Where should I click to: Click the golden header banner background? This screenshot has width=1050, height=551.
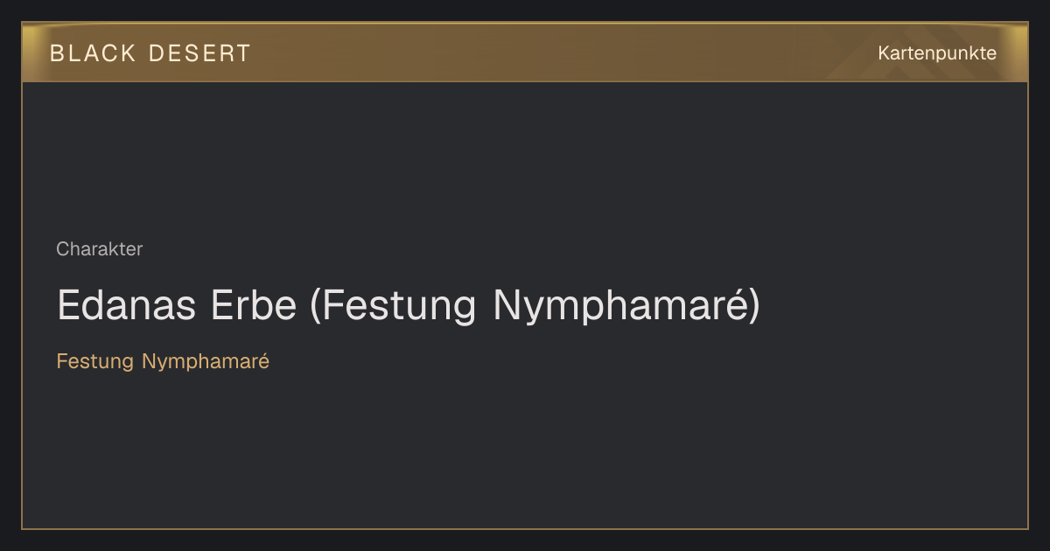point(525,52)
